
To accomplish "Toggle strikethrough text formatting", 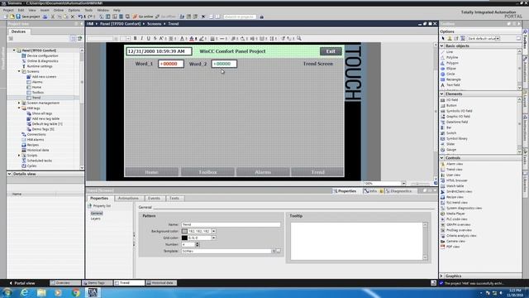I will 155,38.
